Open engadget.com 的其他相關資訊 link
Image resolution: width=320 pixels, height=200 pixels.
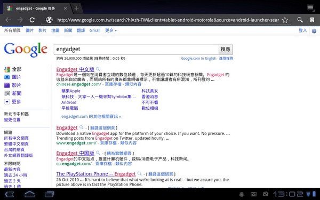[91, 116]
